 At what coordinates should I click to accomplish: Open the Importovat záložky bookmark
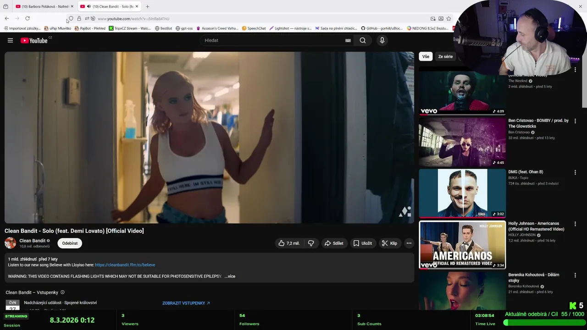(x=22, y=28)
